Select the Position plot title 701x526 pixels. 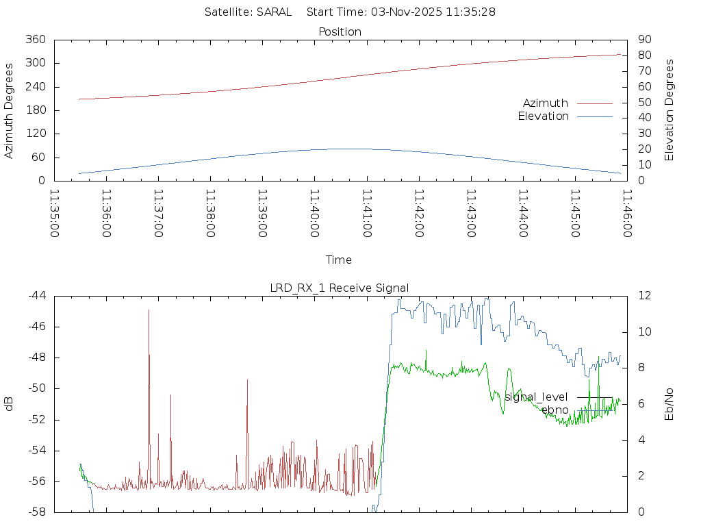click(x=340, y=32)
